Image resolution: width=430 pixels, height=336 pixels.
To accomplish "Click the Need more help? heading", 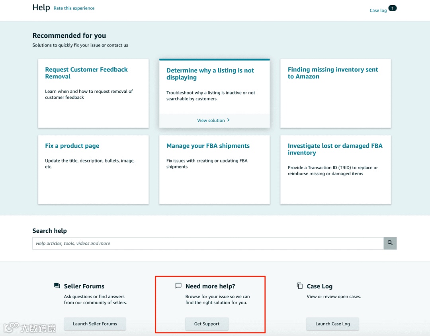I will click(x=210, y=286).
